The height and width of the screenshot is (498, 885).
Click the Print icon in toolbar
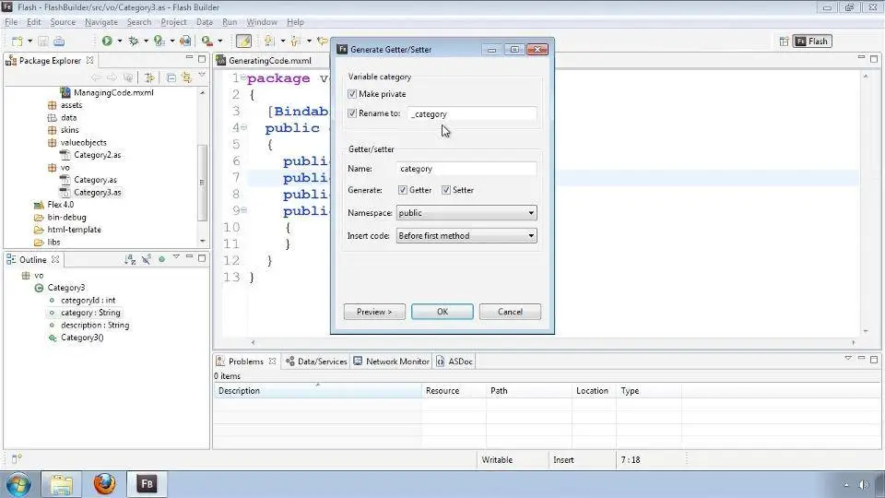(59, 41)
